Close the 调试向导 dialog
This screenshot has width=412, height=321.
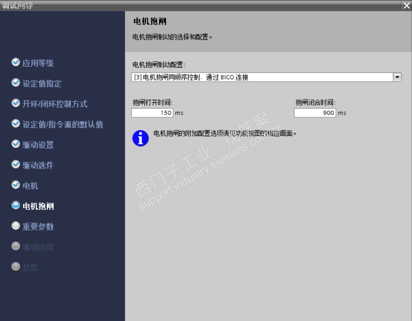[407, 6]
